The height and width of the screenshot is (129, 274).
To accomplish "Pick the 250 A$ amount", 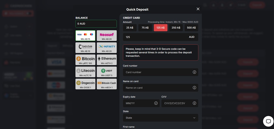I will (176, 28).
